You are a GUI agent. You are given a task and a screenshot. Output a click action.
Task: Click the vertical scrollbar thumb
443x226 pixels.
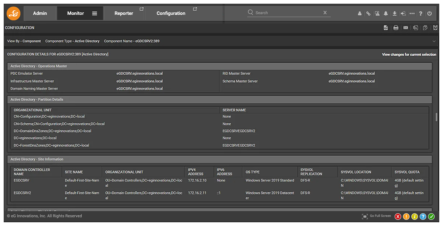tap(436, 117)
